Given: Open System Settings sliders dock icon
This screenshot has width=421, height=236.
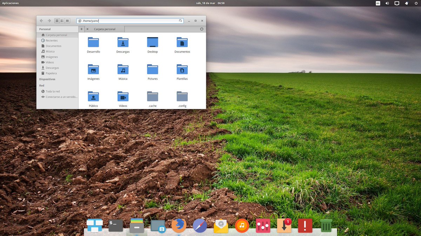Looking at the screenshot, I should coord(263,226).
